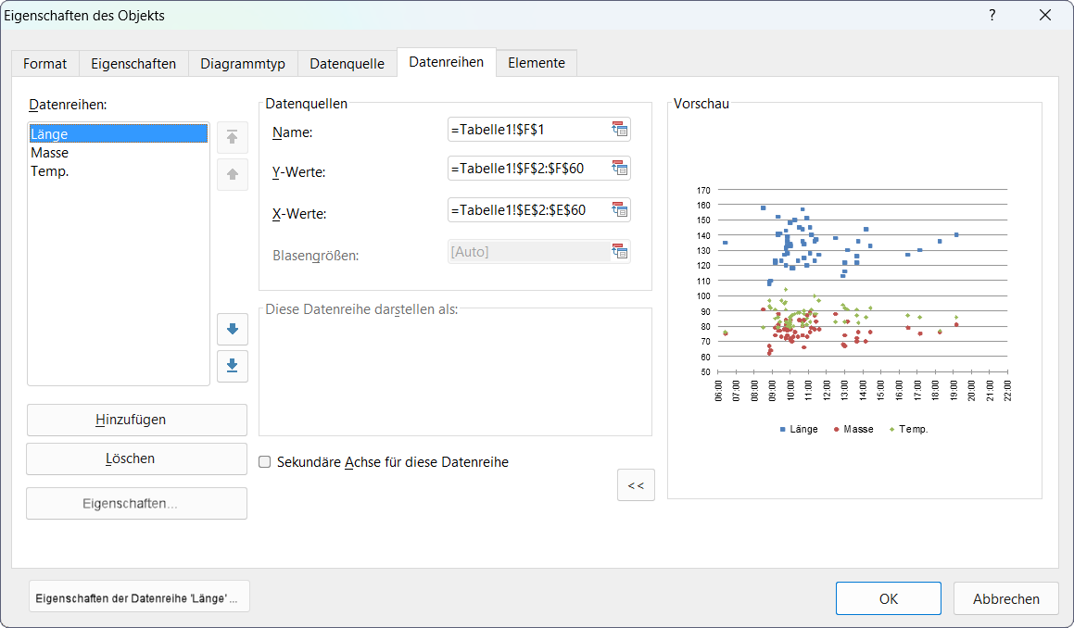Open range picker for Y-Werte field
The image size is (1074, 628).
pyautogui.click(x=619, y=168)
